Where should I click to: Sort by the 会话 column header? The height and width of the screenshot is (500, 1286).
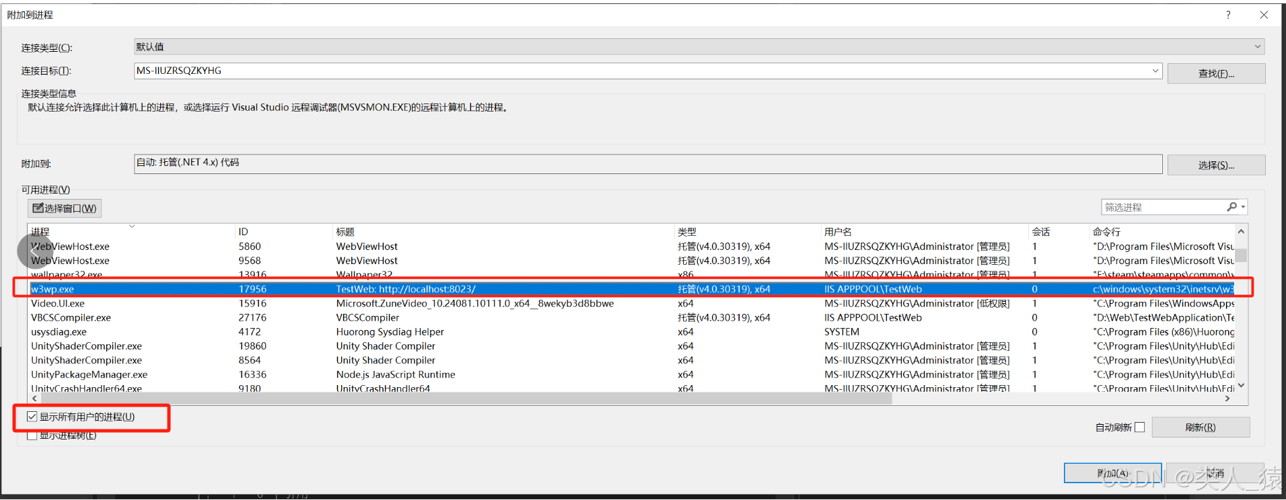pos(1059,231)
